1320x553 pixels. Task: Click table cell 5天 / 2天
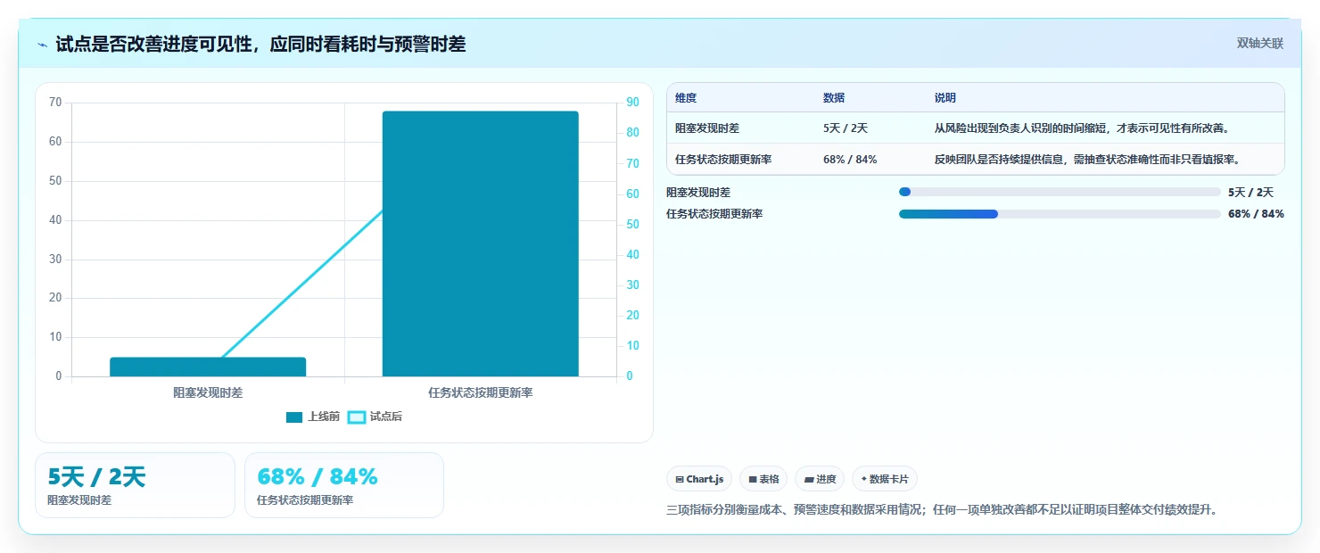click(846, 128)
